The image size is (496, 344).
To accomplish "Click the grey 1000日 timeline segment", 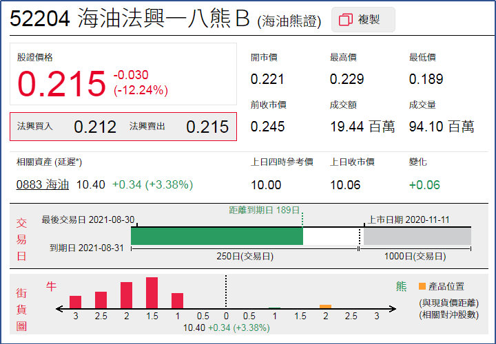I will coord(417,236).
